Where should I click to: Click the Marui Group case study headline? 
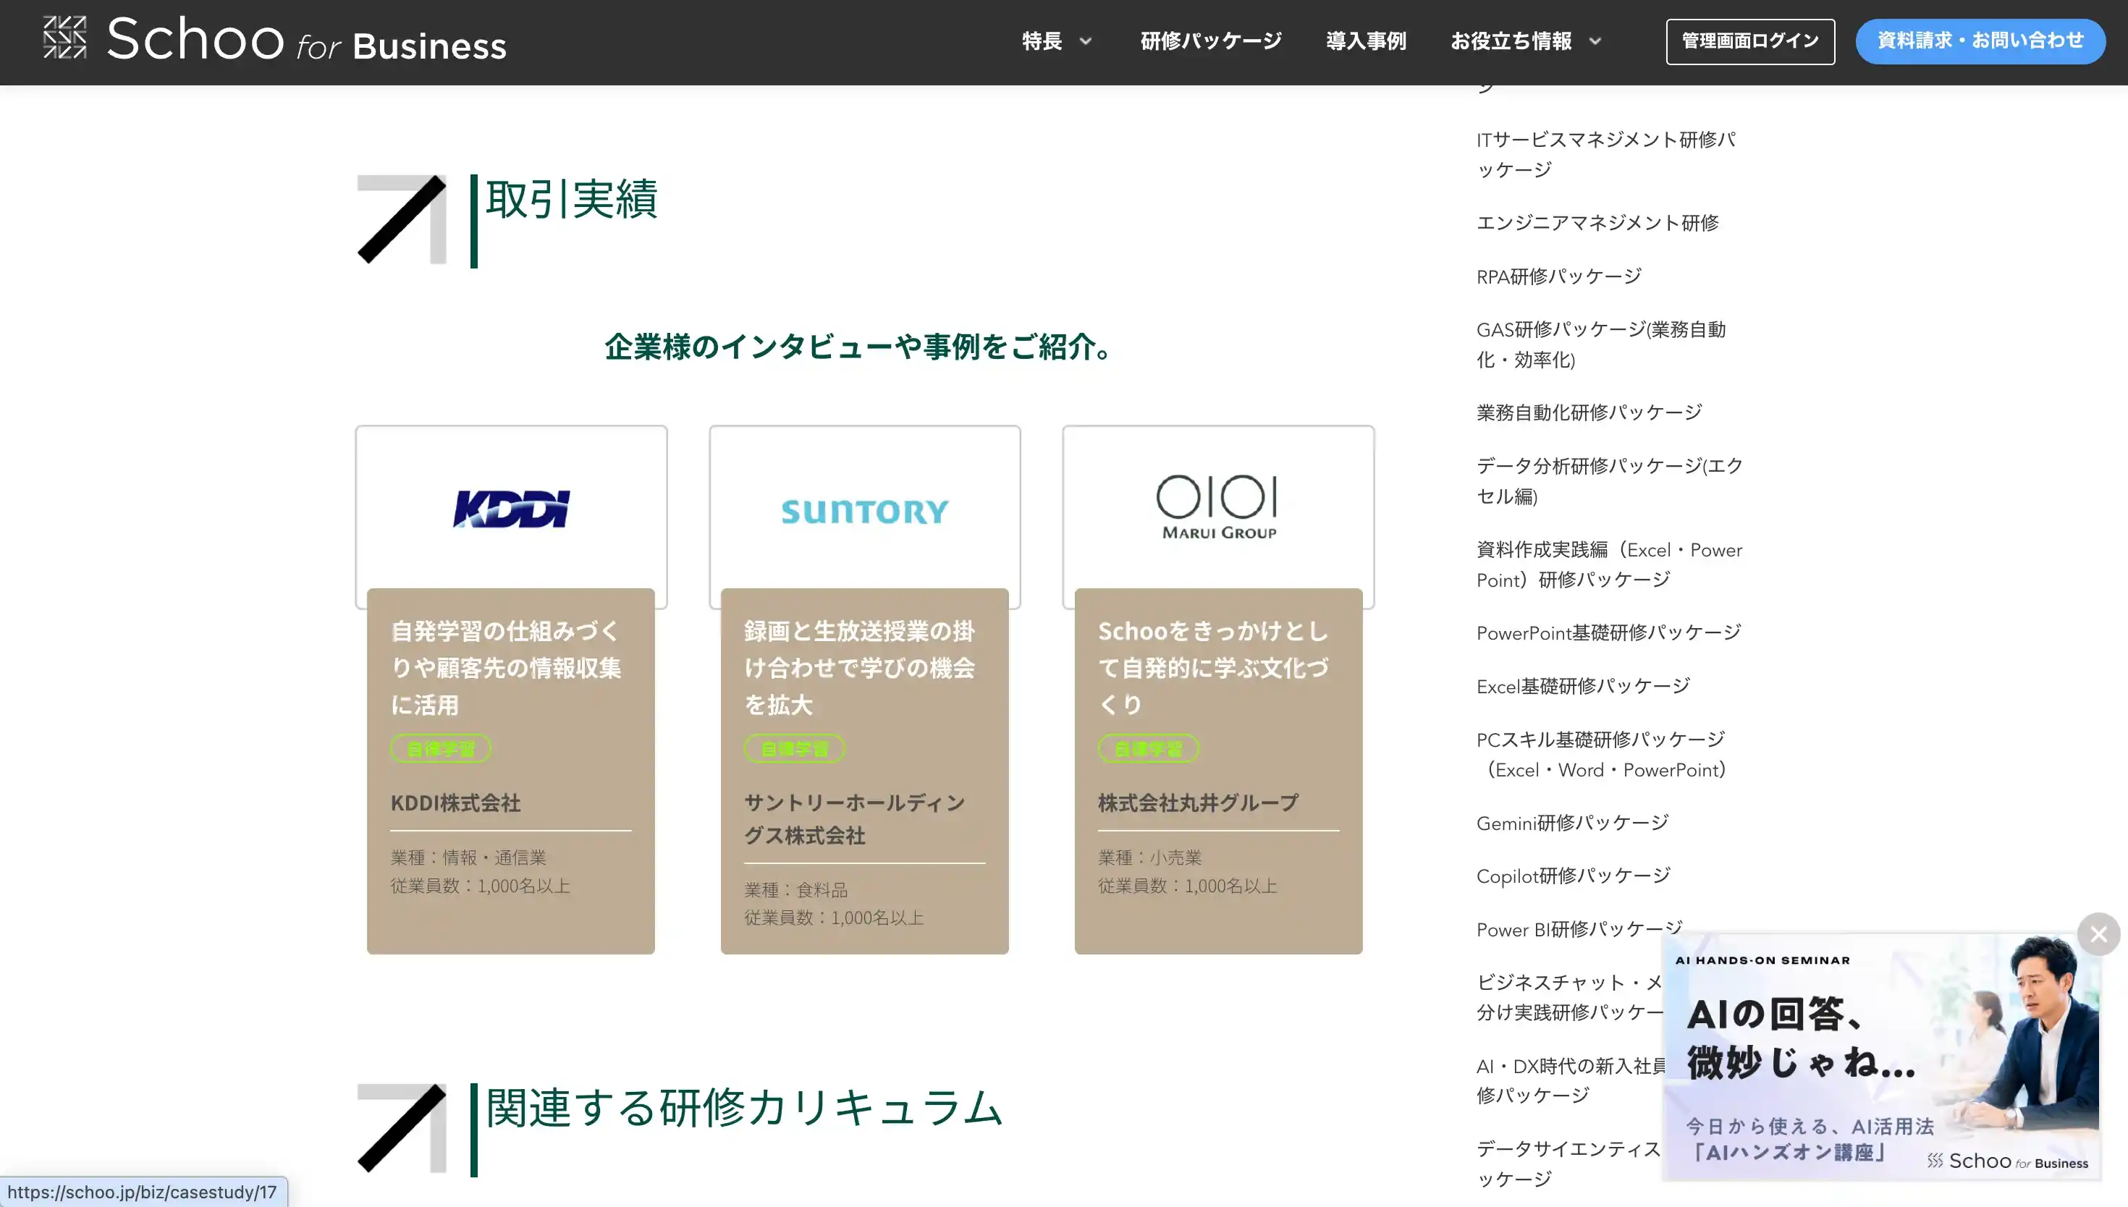click(x=1214, y=668)
